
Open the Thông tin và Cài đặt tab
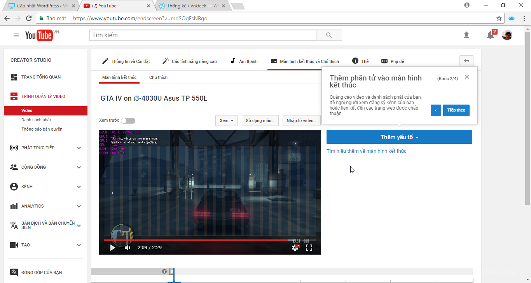[126, 61]
